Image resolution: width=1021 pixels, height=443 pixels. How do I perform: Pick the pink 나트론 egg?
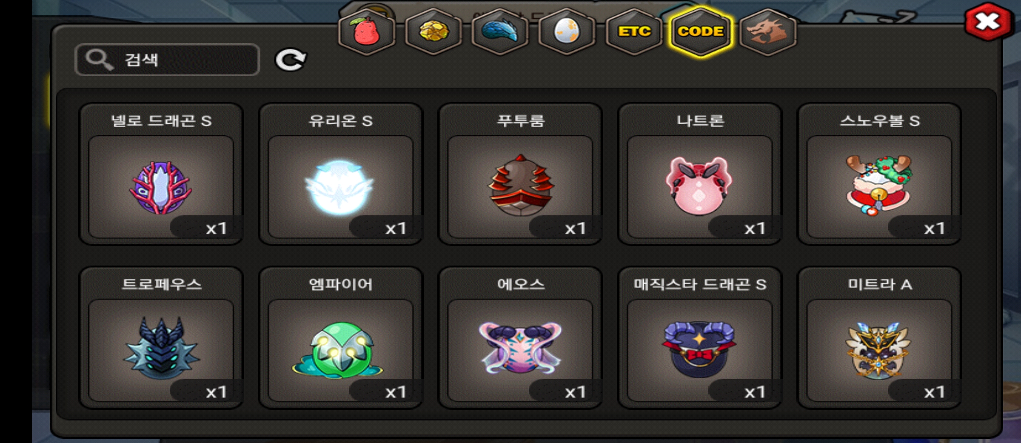pos(700,174)
